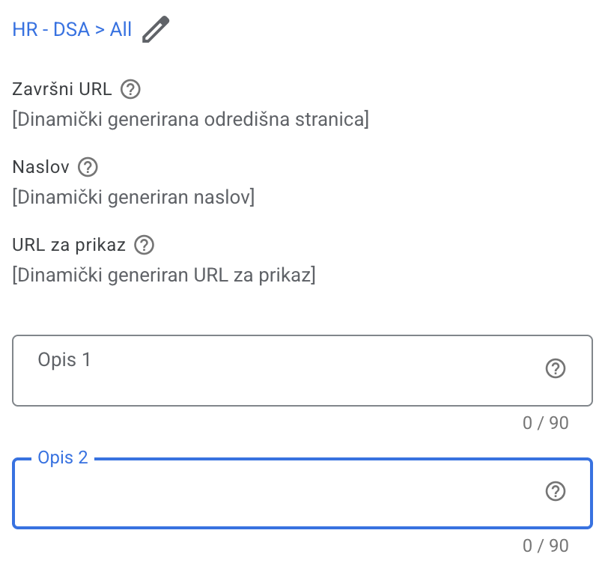The image size is (608, 575).
Task: Click the Završni URL label
Action: click(x=62, y=90)
